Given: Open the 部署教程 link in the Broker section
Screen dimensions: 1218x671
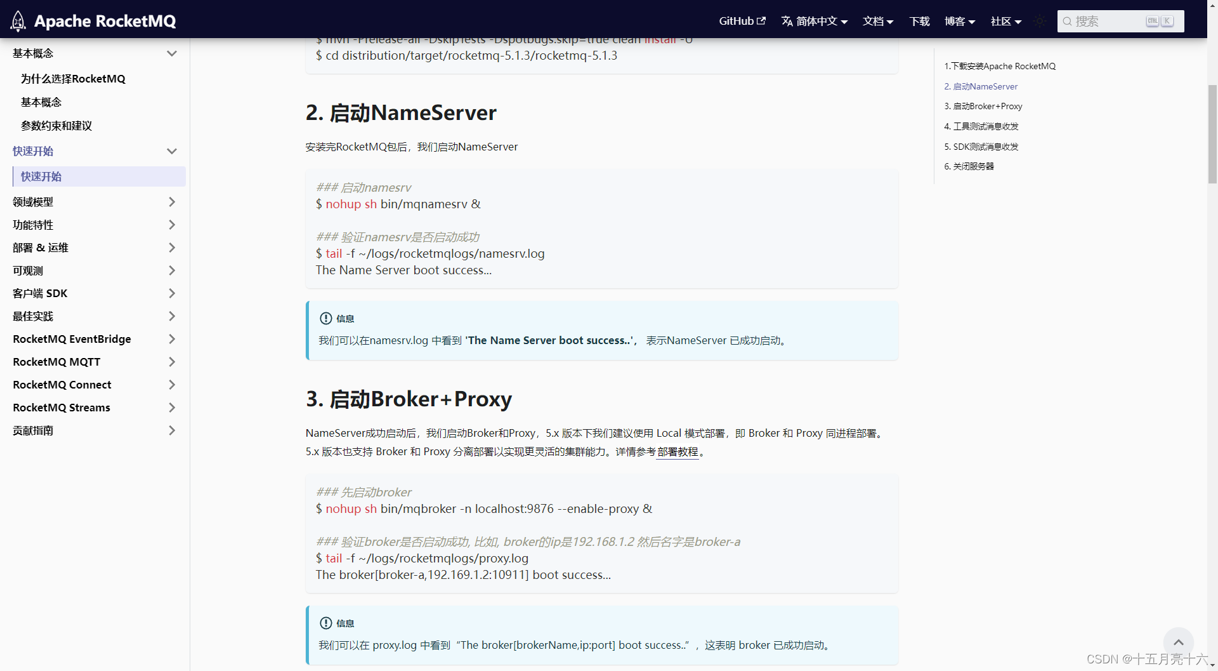Looking at the screenshot, I should pos(678,452).
